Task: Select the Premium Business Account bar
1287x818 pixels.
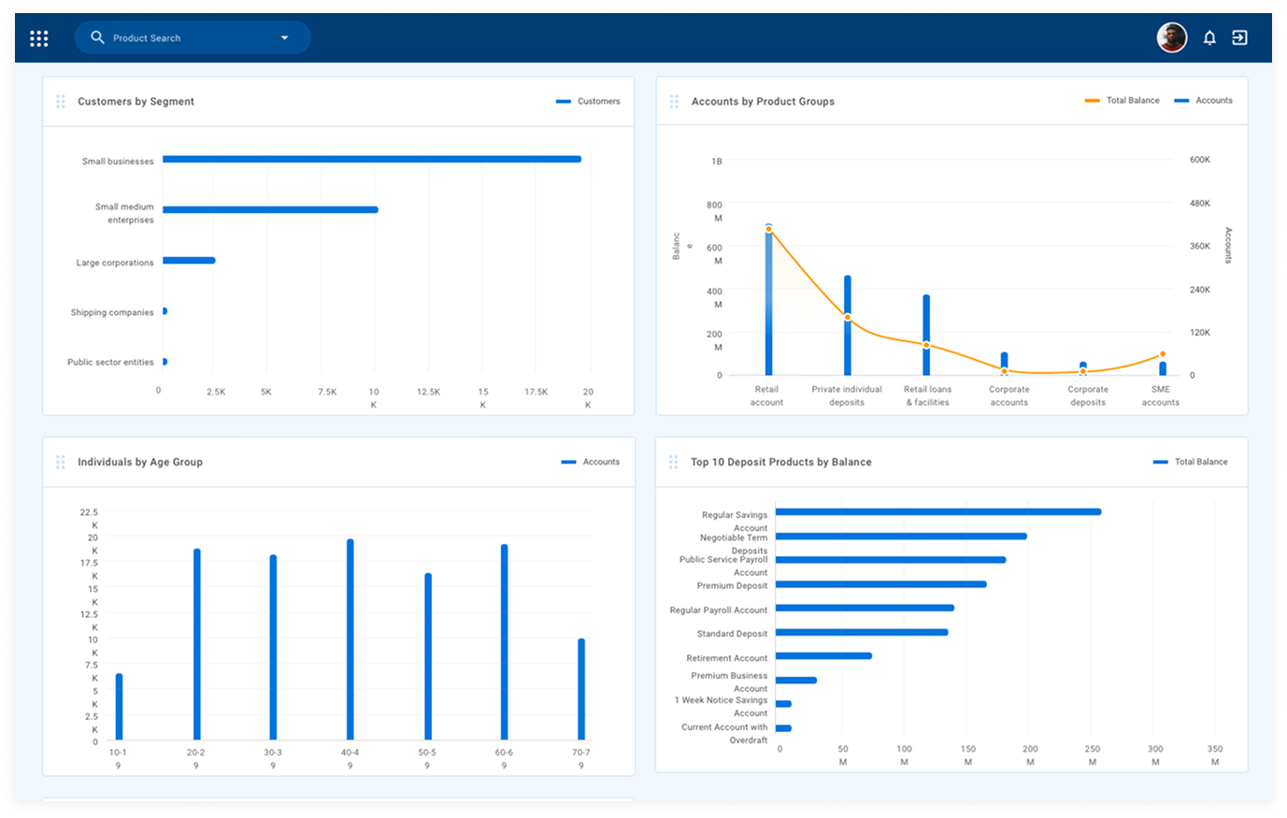Action: coord(796,680)
